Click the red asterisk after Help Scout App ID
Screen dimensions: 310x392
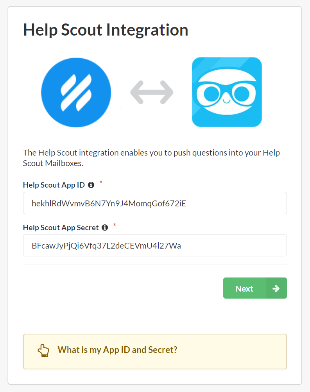100,183
